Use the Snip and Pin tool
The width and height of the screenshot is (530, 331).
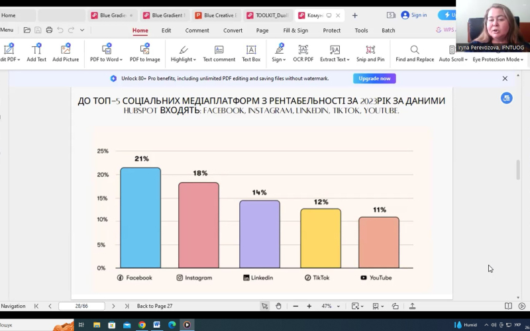(x=370, y=53)
